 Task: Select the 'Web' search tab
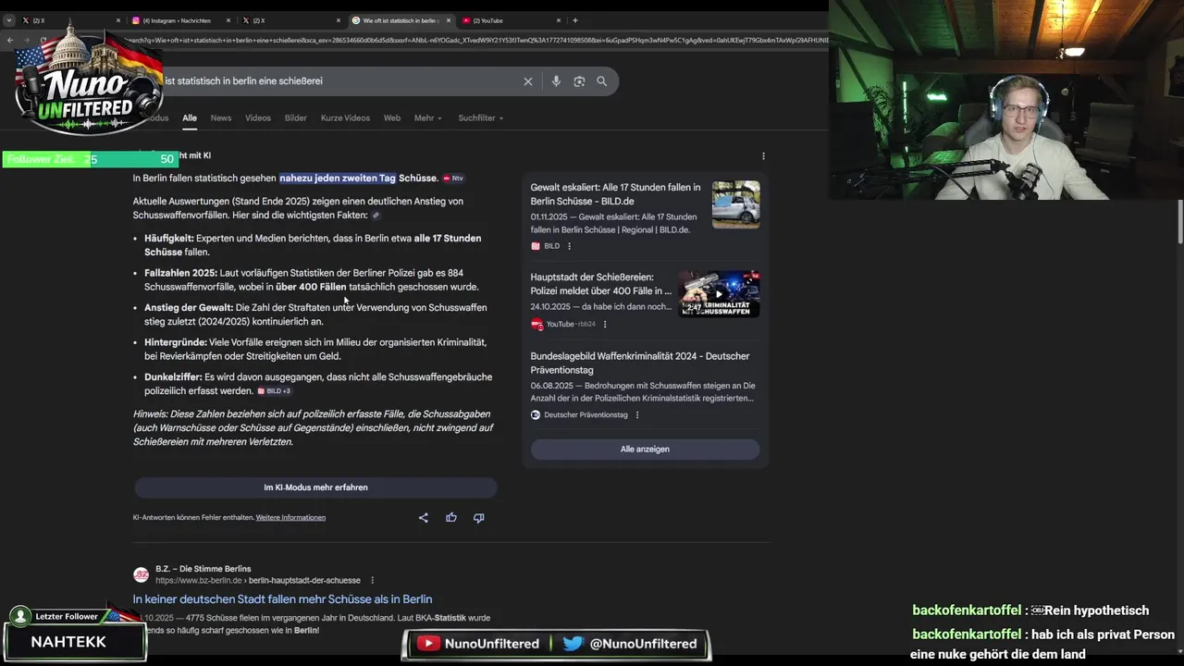(x=392, y=118)
